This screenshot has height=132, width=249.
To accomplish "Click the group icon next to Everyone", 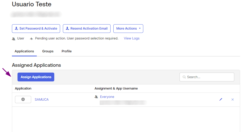I will pos(96,97).
